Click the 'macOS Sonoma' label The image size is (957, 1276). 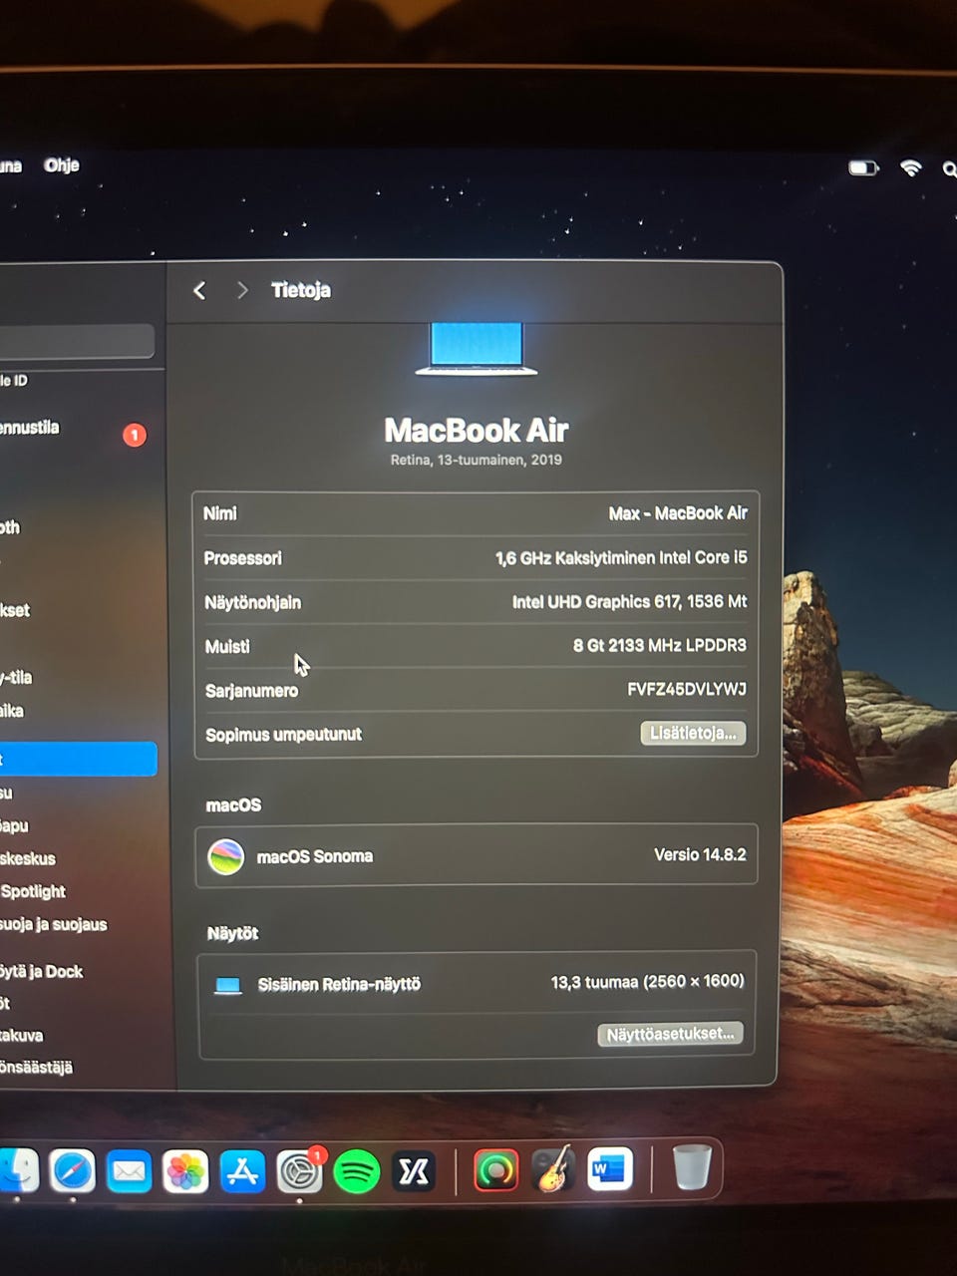(315, 856)
